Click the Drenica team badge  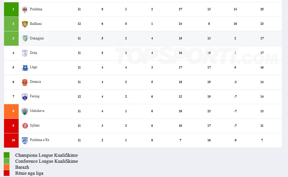pyautogui.click(x=25, y=82)
